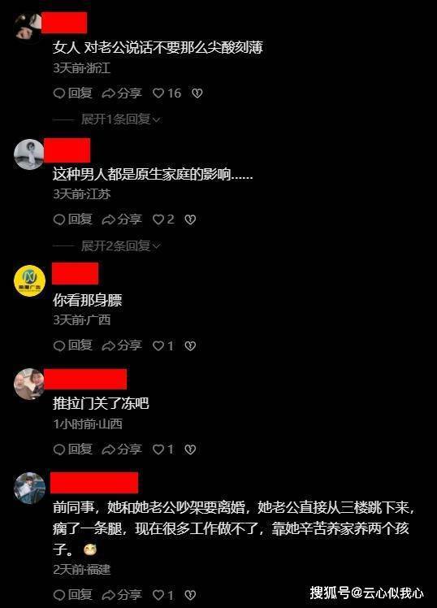Dislike the Shanxi comment with broken heart
The width and height of the screenshot is (437, 608).
190,449
